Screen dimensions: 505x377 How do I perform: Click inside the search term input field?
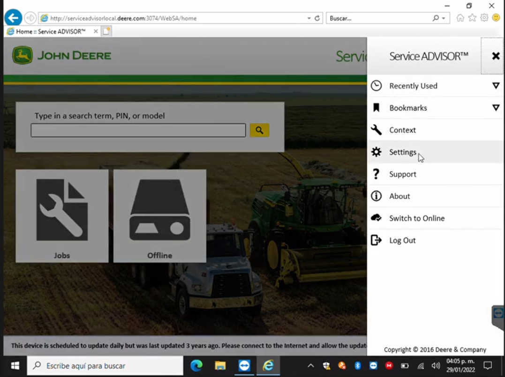pos(138,130)
